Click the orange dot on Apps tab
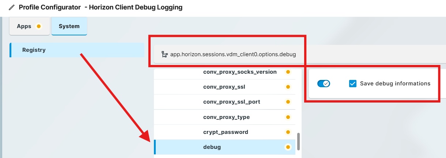 39,26
